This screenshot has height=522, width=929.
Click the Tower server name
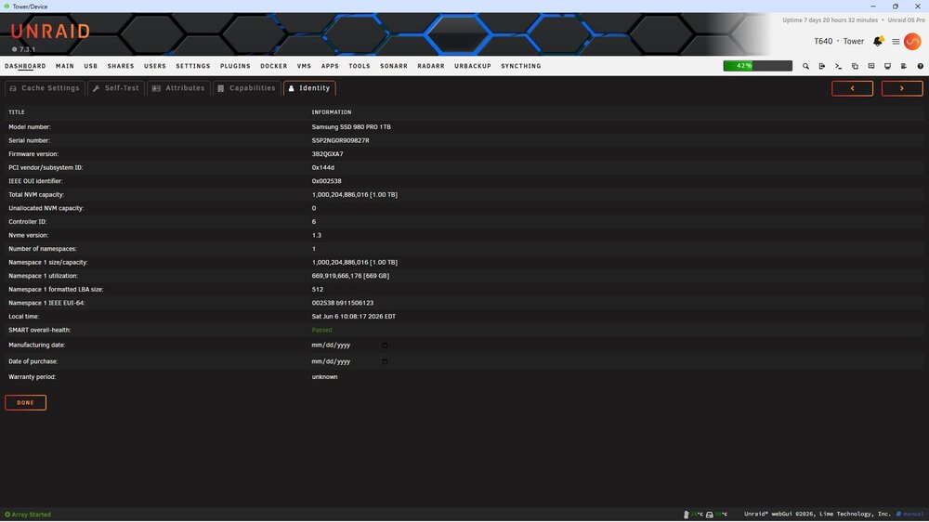pyautogui.click(x=854, y=42)
